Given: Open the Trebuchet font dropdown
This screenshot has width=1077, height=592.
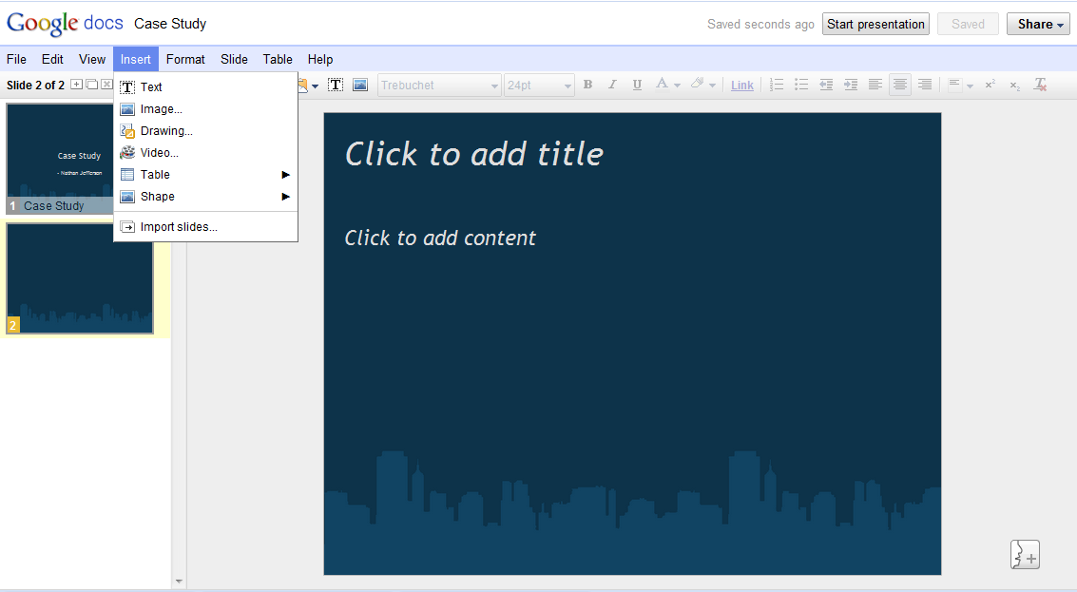Looking at the screenshot, I should click(439, 86).
